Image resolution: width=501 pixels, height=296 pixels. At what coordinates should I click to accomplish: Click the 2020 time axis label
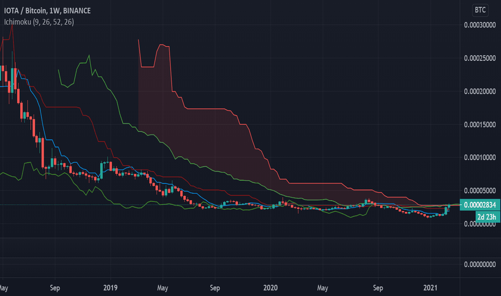point(270,288)
